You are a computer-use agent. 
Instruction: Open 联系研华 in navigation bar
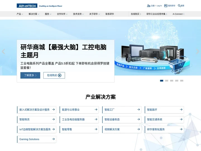point(110,14)
